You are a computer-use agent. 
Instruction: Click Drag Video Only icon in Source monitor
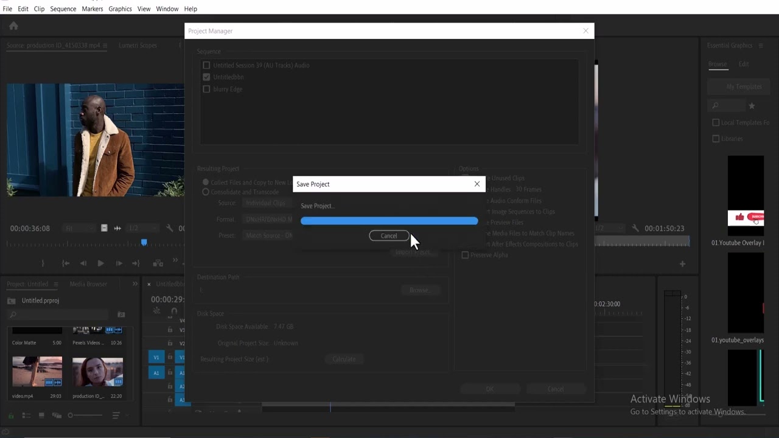pos(104,228)
